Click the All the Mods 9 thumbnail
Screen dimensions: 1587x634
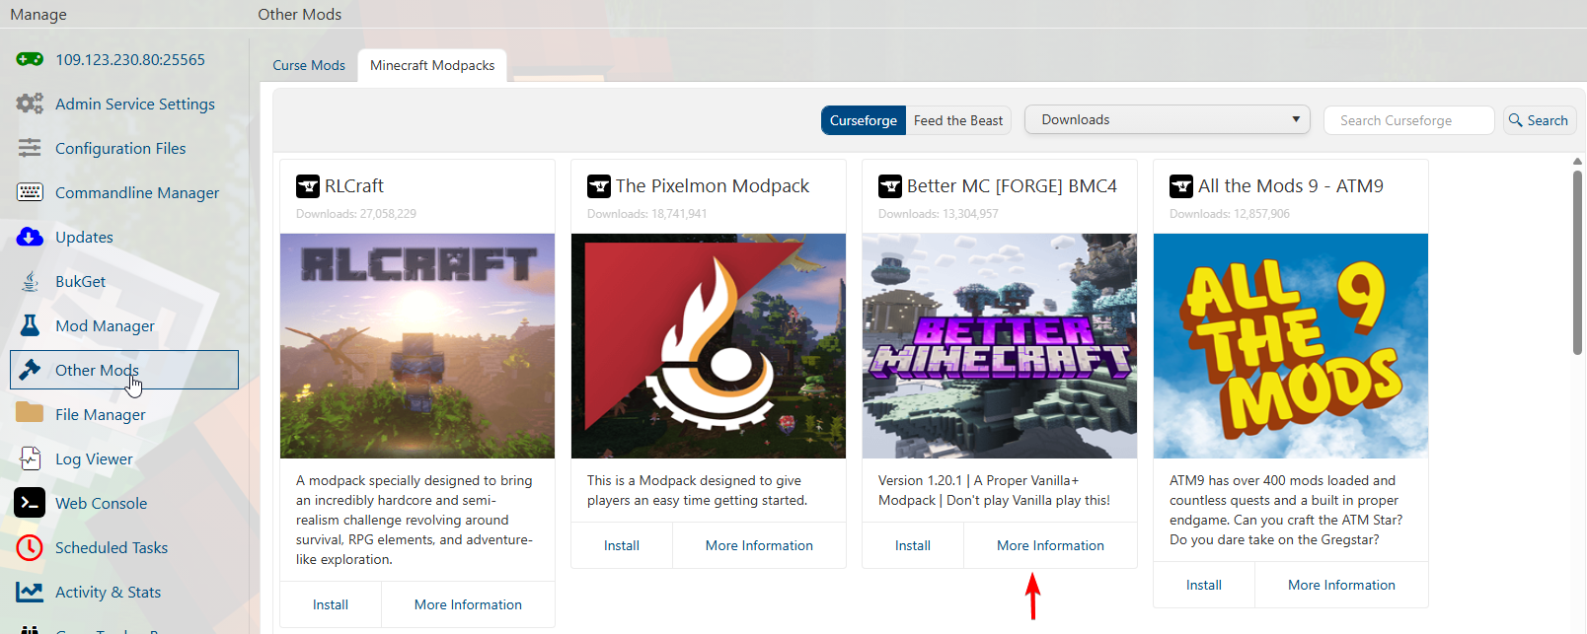[1290, 345]
